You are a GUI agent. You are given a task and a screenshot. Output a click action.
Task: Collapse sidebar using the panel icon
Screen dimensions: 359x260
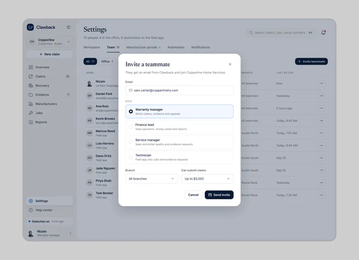pos(69,27)
